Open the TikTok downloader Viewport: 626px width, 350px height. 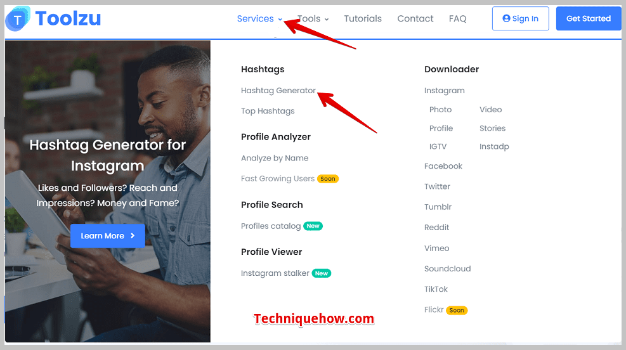(x=436, y=289)
